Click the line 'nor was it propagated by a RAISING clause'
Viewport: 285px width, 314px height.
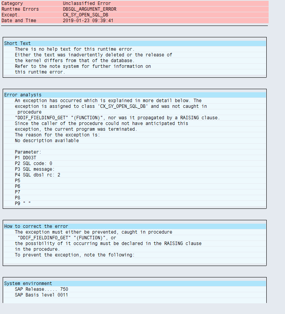(x=117, y=118)
